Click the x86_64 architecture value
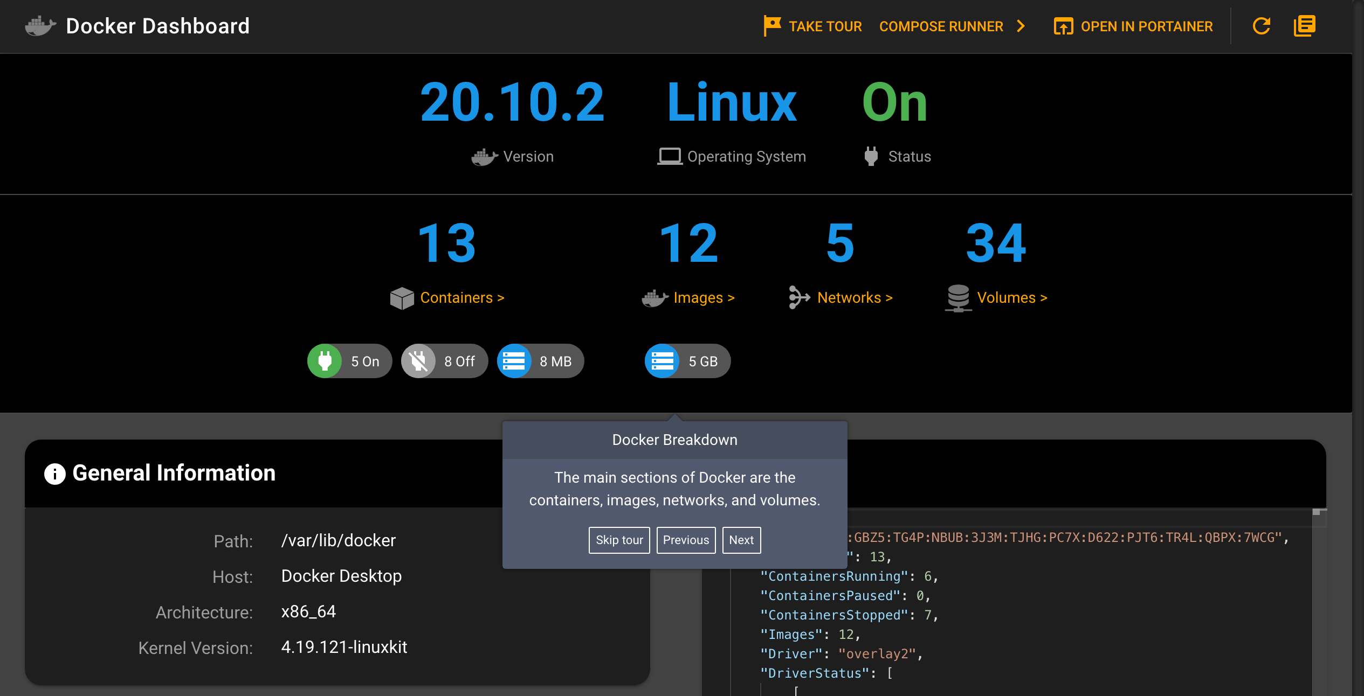 308,611
